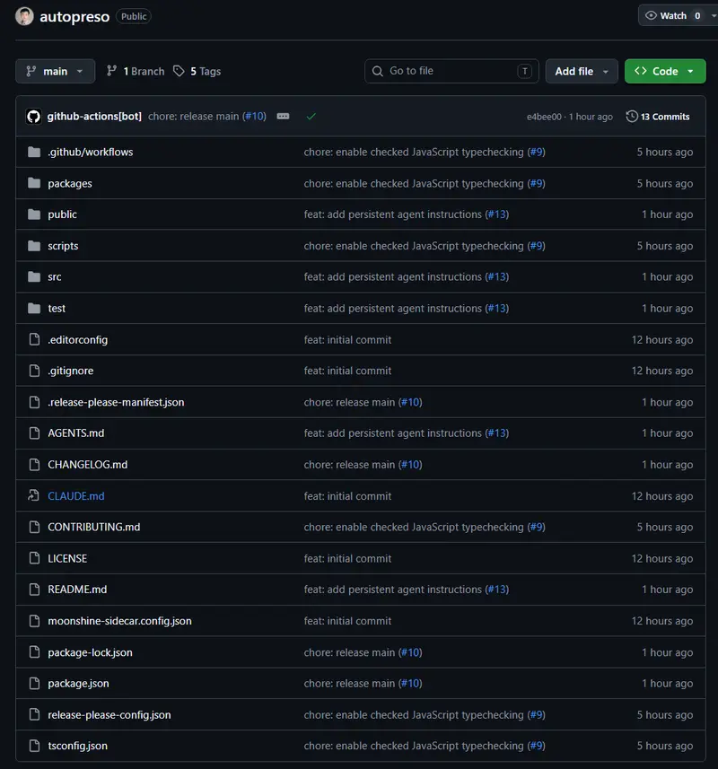The width and height of the screenshot is (718, 769).
Task: Click the file icon beside tsconfig.json
Action: click(34, 746)
